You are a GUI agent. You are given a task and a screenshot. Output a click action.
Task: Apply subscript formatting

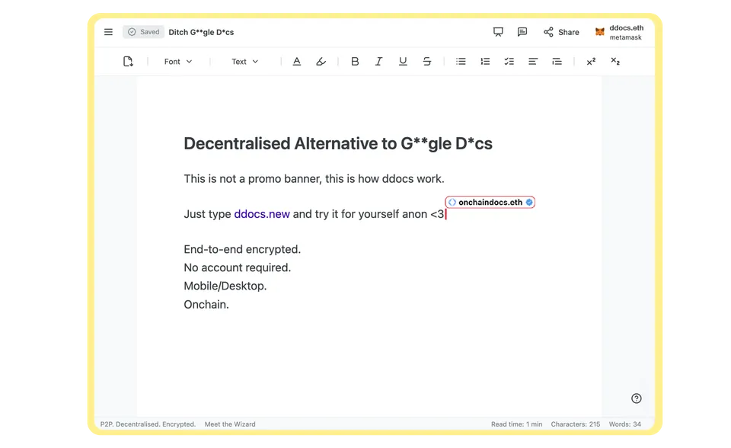614,61
